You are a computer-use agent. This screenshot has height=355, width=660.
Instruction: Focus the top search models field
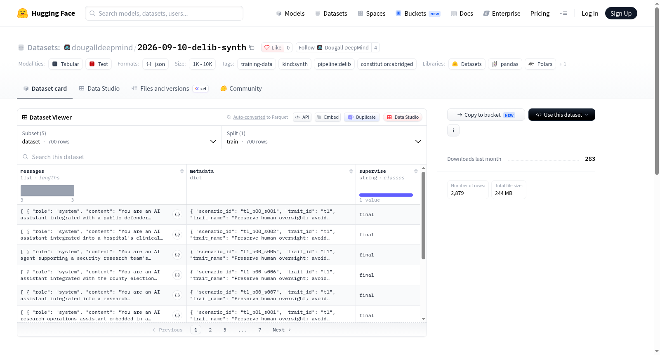click(164, 13)
